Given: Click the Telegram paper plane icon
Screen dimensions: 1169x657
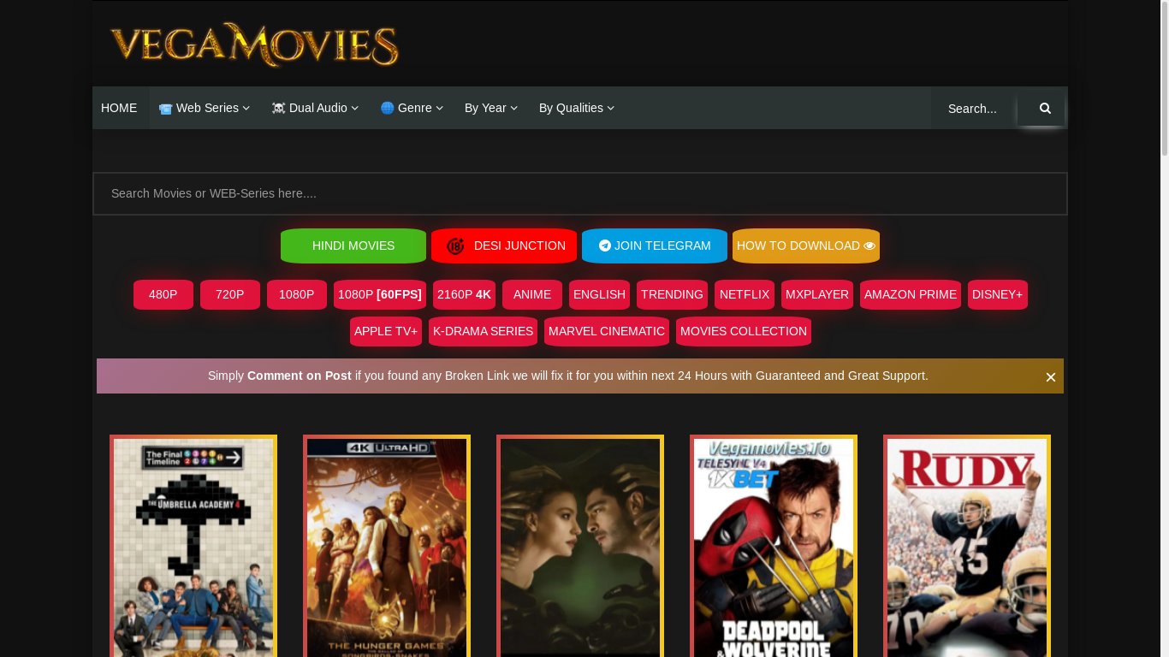Looking at the screenshot, I should click(605, 246).
